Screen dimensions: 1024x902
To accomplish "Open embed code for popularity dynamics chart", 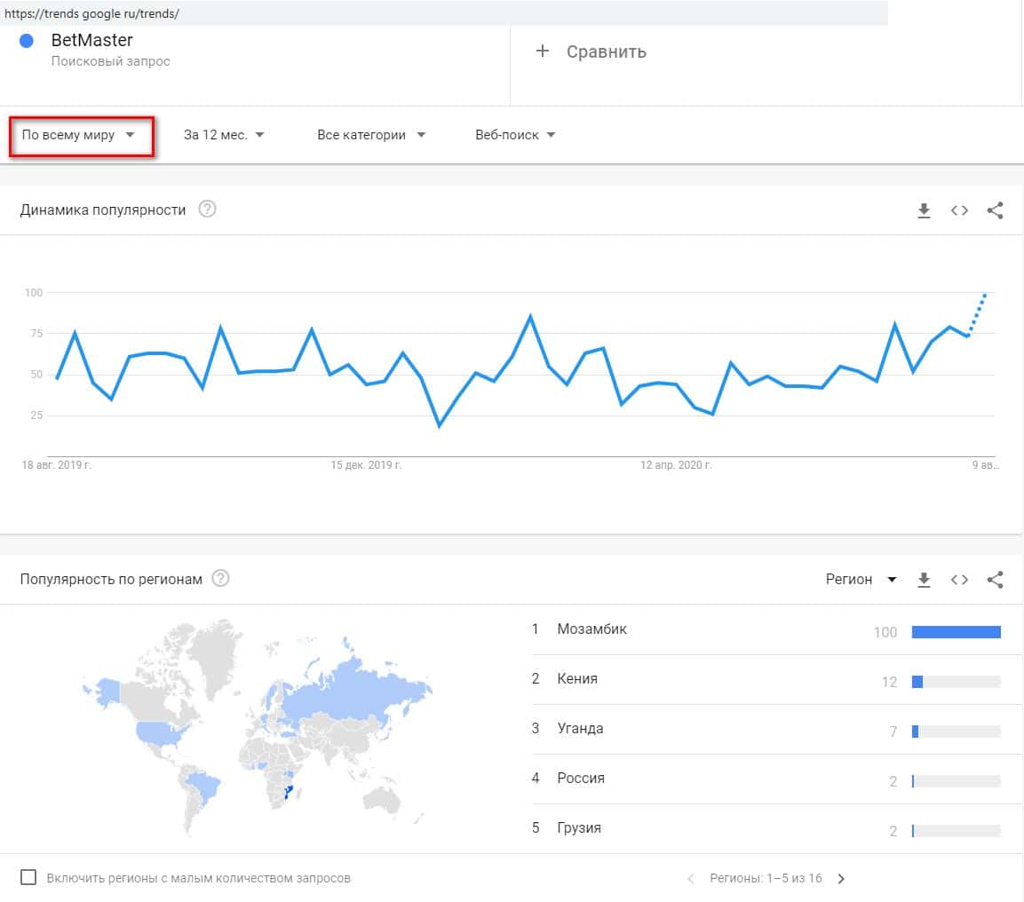I will click(x=959, y=210).
